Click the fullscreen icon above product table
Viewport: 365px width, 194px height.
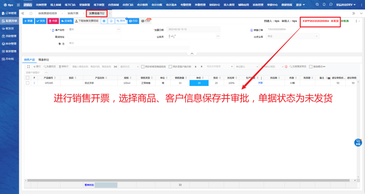(x=28, y=67)
